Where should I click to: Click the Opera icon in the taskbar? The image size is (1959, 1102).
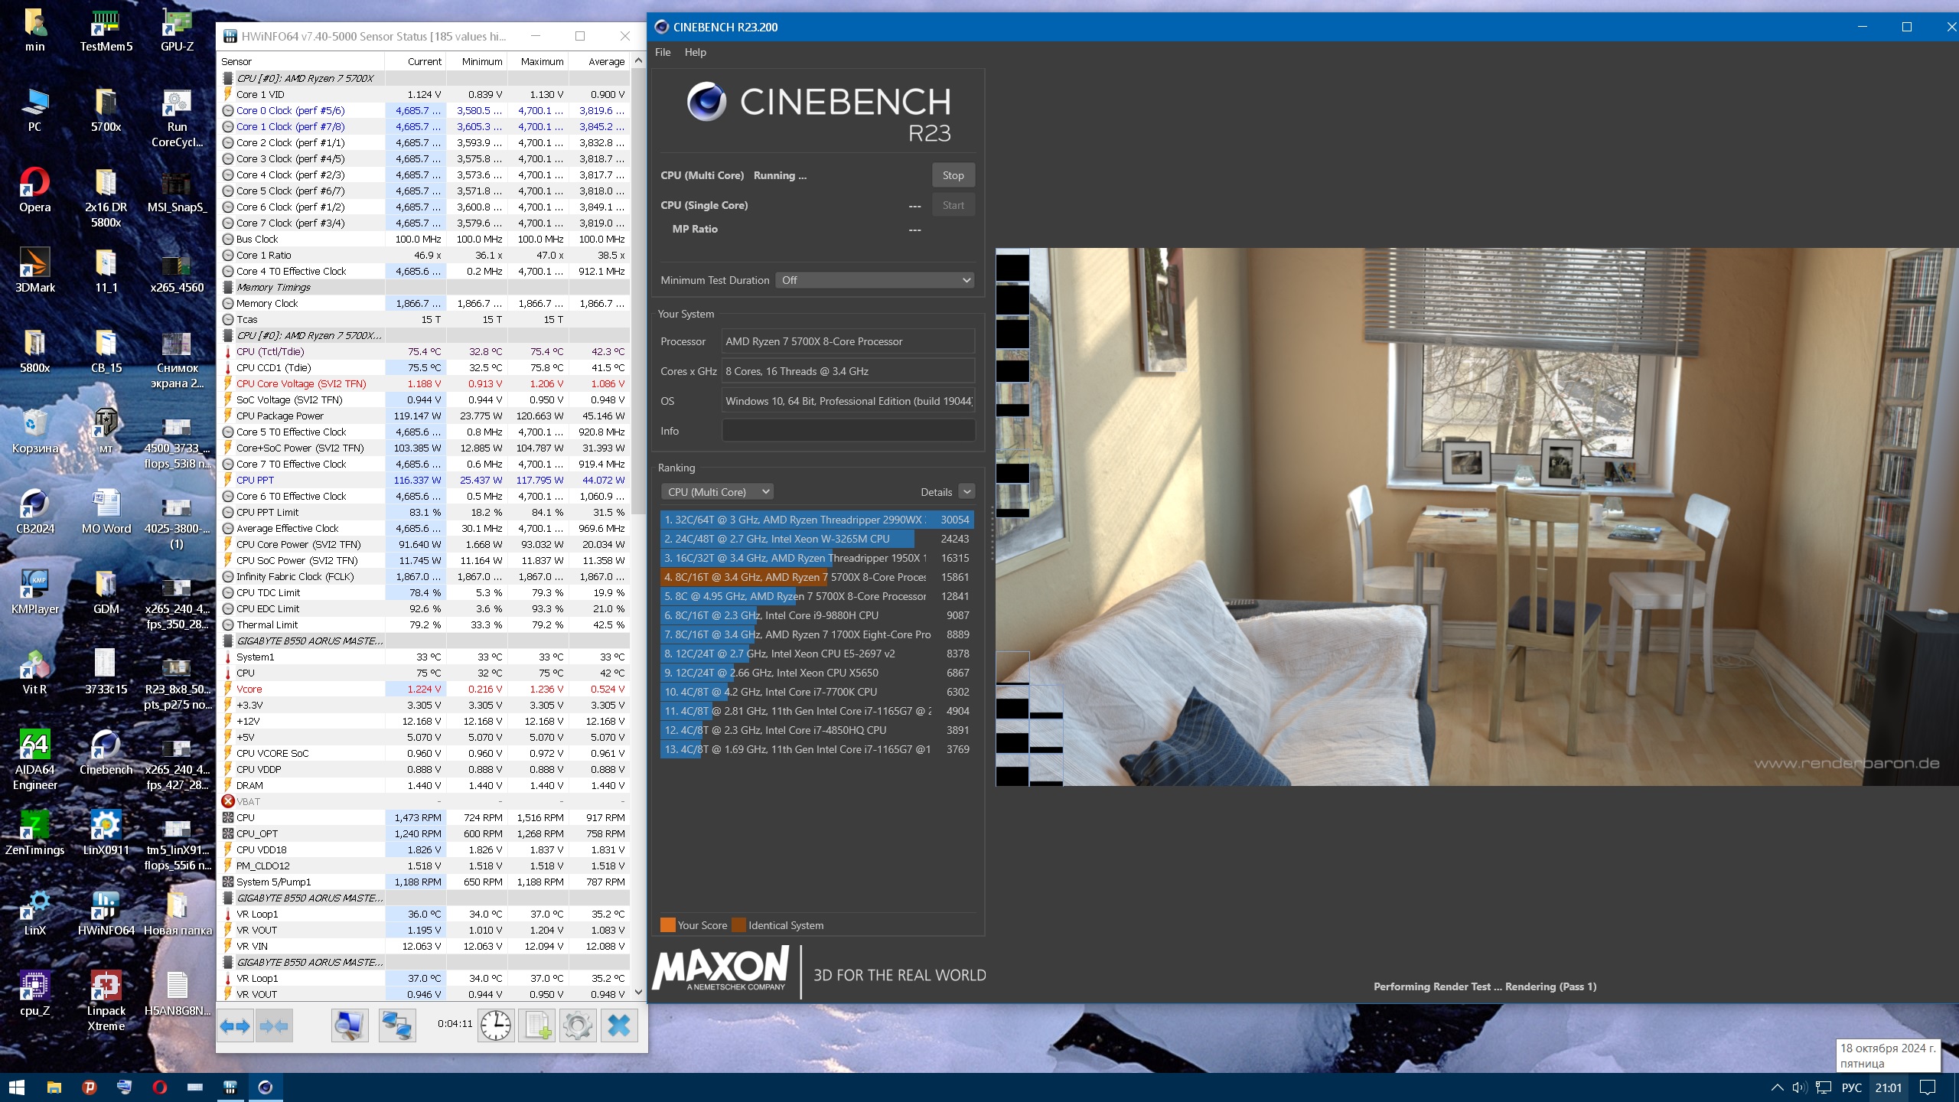pyautogui.click(x=159, y=1087)
